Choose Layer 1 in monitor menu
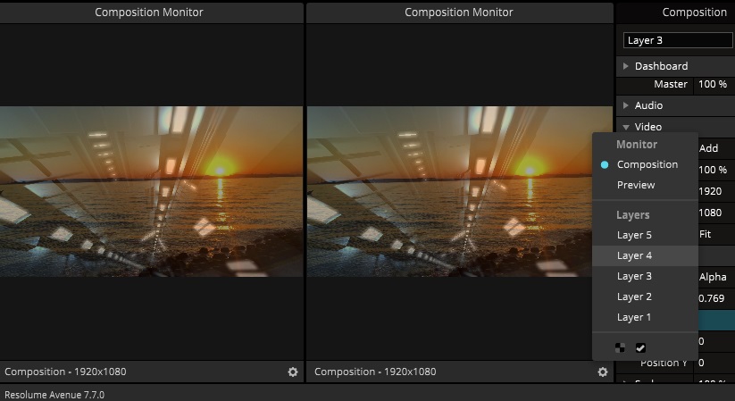Image resolution: width=735 pixels, height=401 pixels. click(x=645, y=318)
